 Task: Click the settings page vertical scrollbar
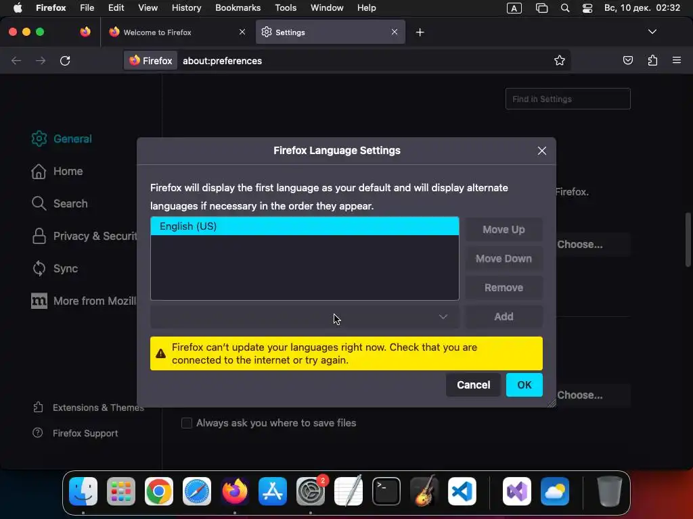(x=688, y=240)
